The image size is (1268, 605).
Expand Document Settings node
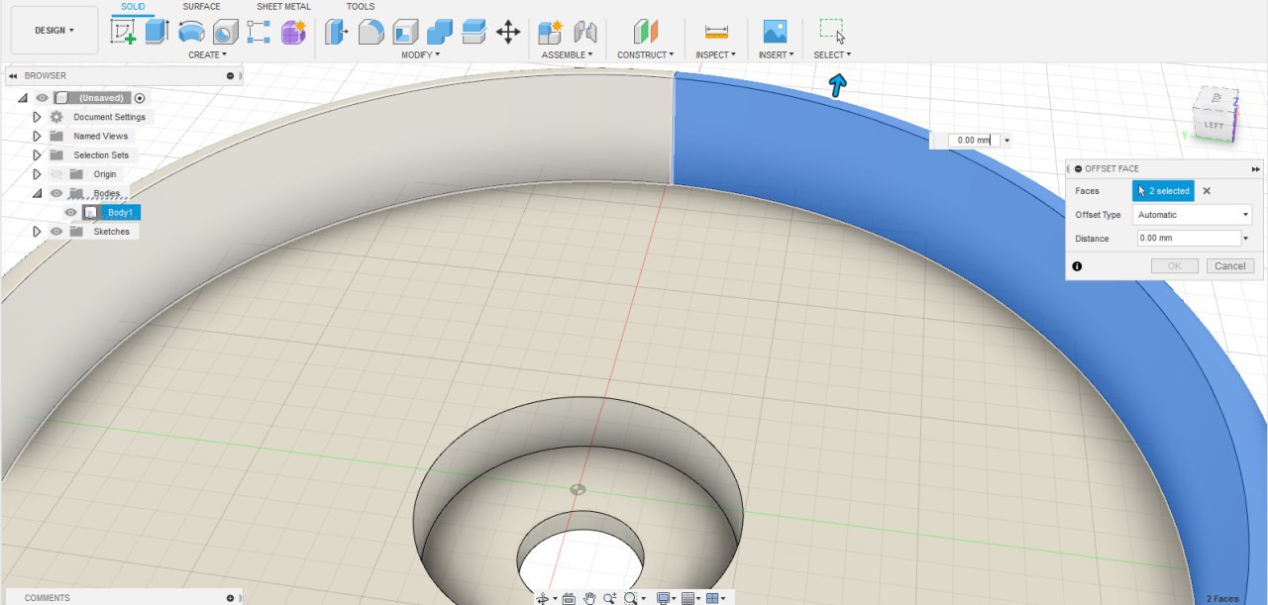pyautogui.click(x=38, y=117)
